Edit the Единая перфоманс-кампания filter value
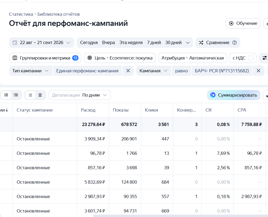Image resolution: width=268 pixels, height=217 pixels. (87, 71)
